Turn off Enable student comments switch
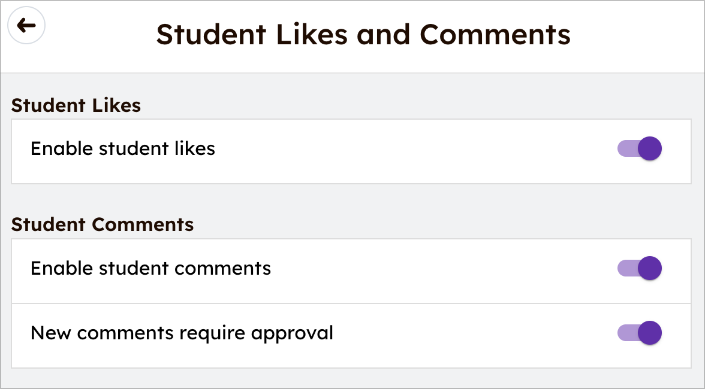The width and height of the screenshot is (705, 389). (x=639, y=268)
